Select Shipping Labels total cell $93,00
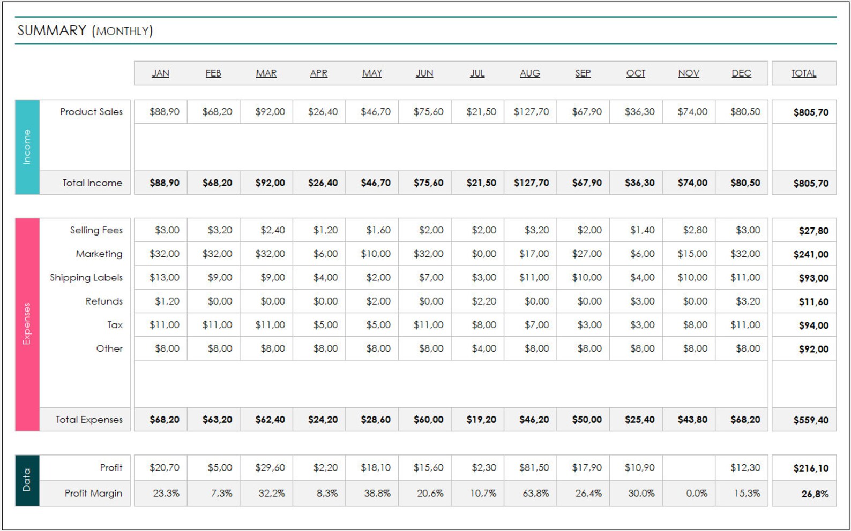851x531 pixels. click(x=804, y=278)
